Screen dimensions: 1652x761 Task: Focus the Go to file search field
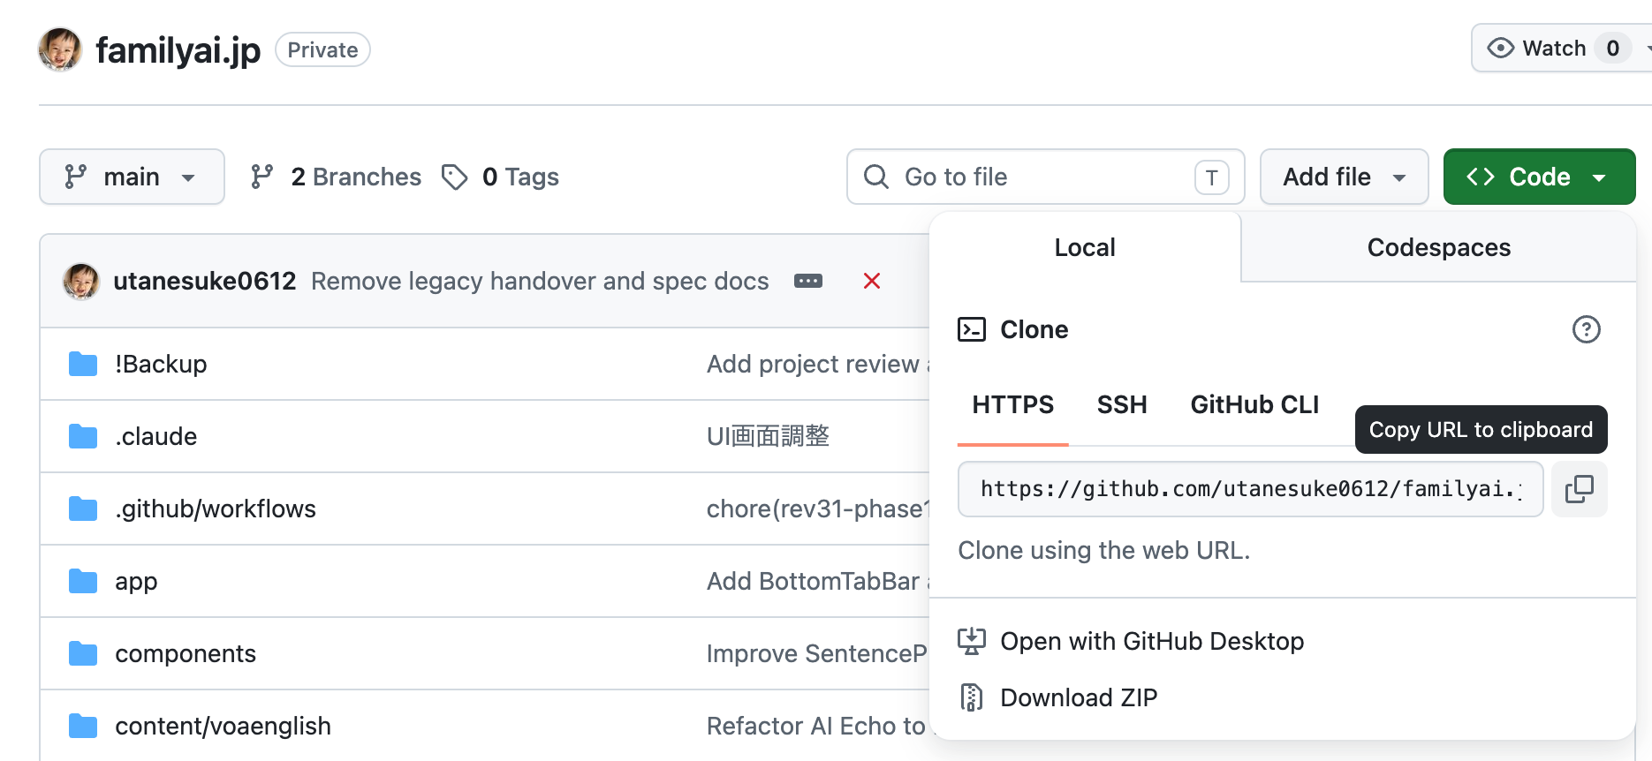(1046, 177)
